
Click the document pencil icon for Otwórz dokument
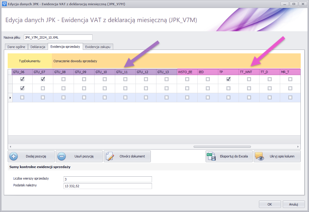pyautogui.click(x=110, y=156)
